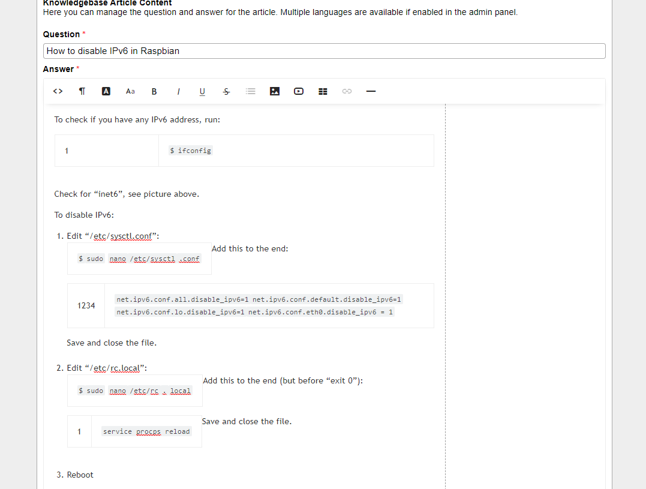This screenshot has height=489, width=646.
Task: Insert an image into the answer
Action: (x=275, y=92)
